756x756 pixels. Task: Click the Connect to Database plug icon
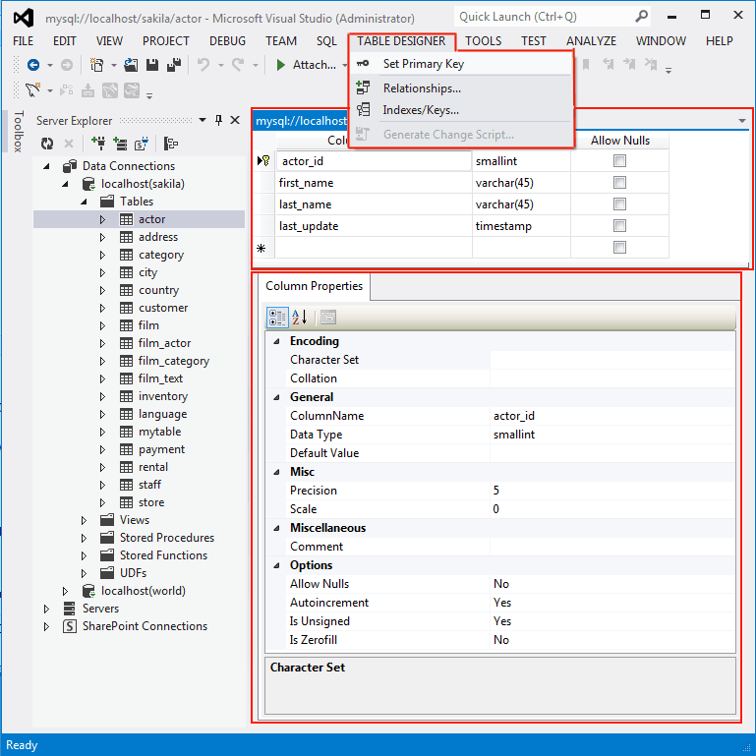pos(99,144)
